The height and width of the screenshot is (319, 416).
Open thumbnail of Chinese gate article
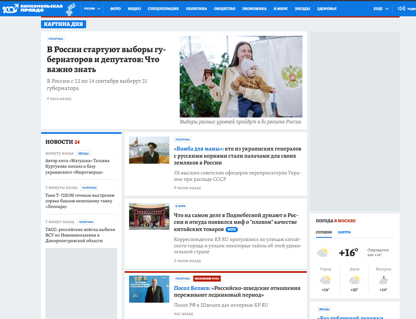149,216
